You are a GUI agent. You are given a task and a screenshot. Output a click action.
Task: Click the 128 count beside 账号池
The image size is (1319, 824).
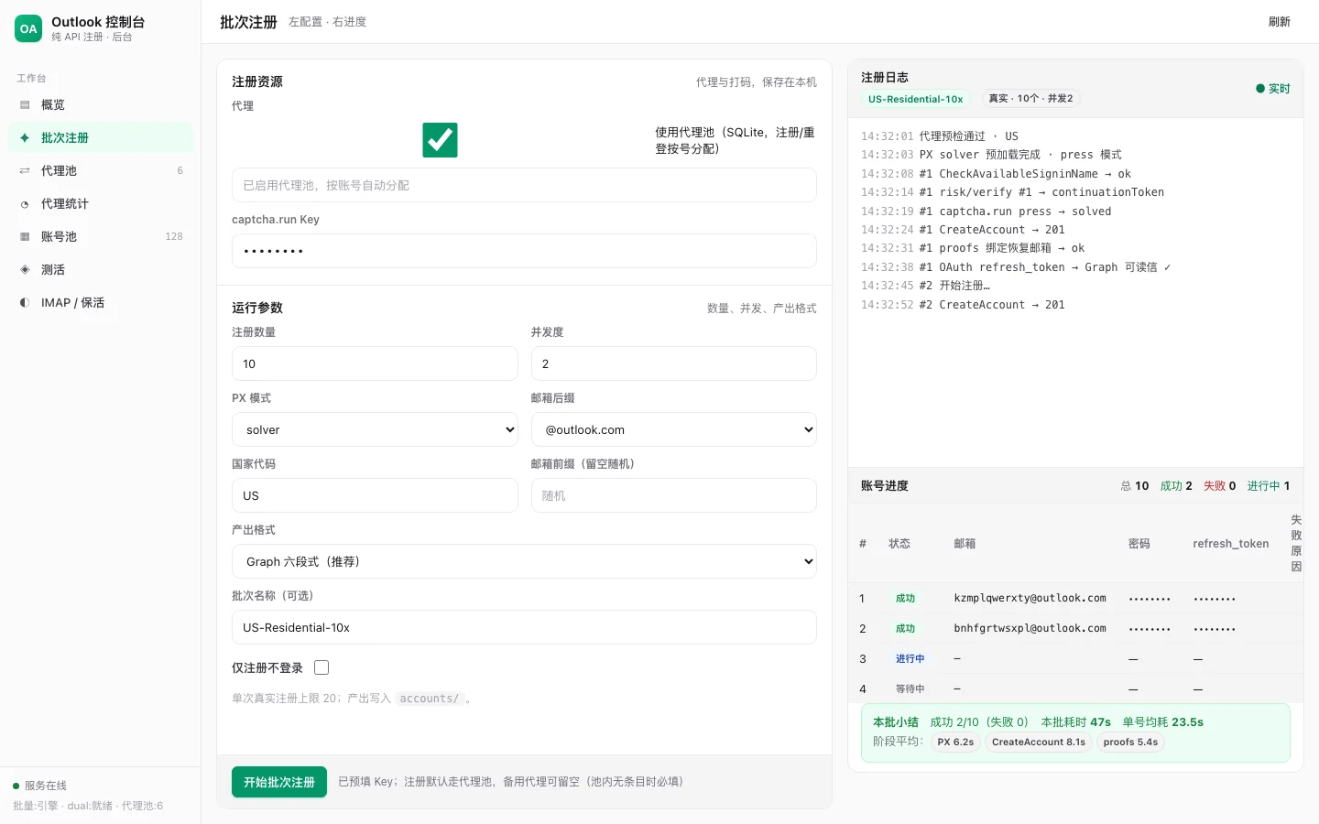[x=174, y=237]
